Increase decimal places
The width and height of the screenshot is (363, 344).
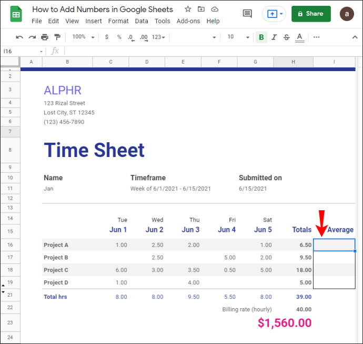click(144, 37)
